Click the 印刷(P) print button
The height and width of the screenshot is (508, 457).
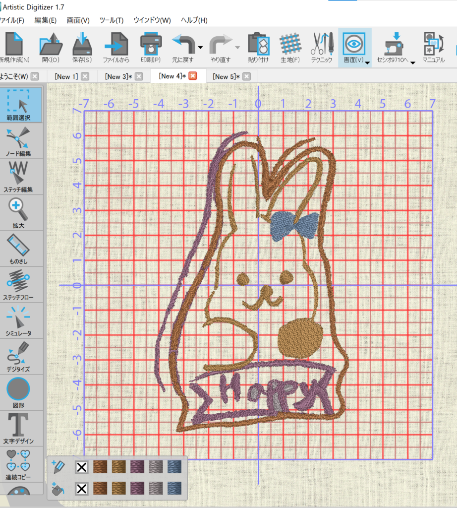click(x=150, y=48)
